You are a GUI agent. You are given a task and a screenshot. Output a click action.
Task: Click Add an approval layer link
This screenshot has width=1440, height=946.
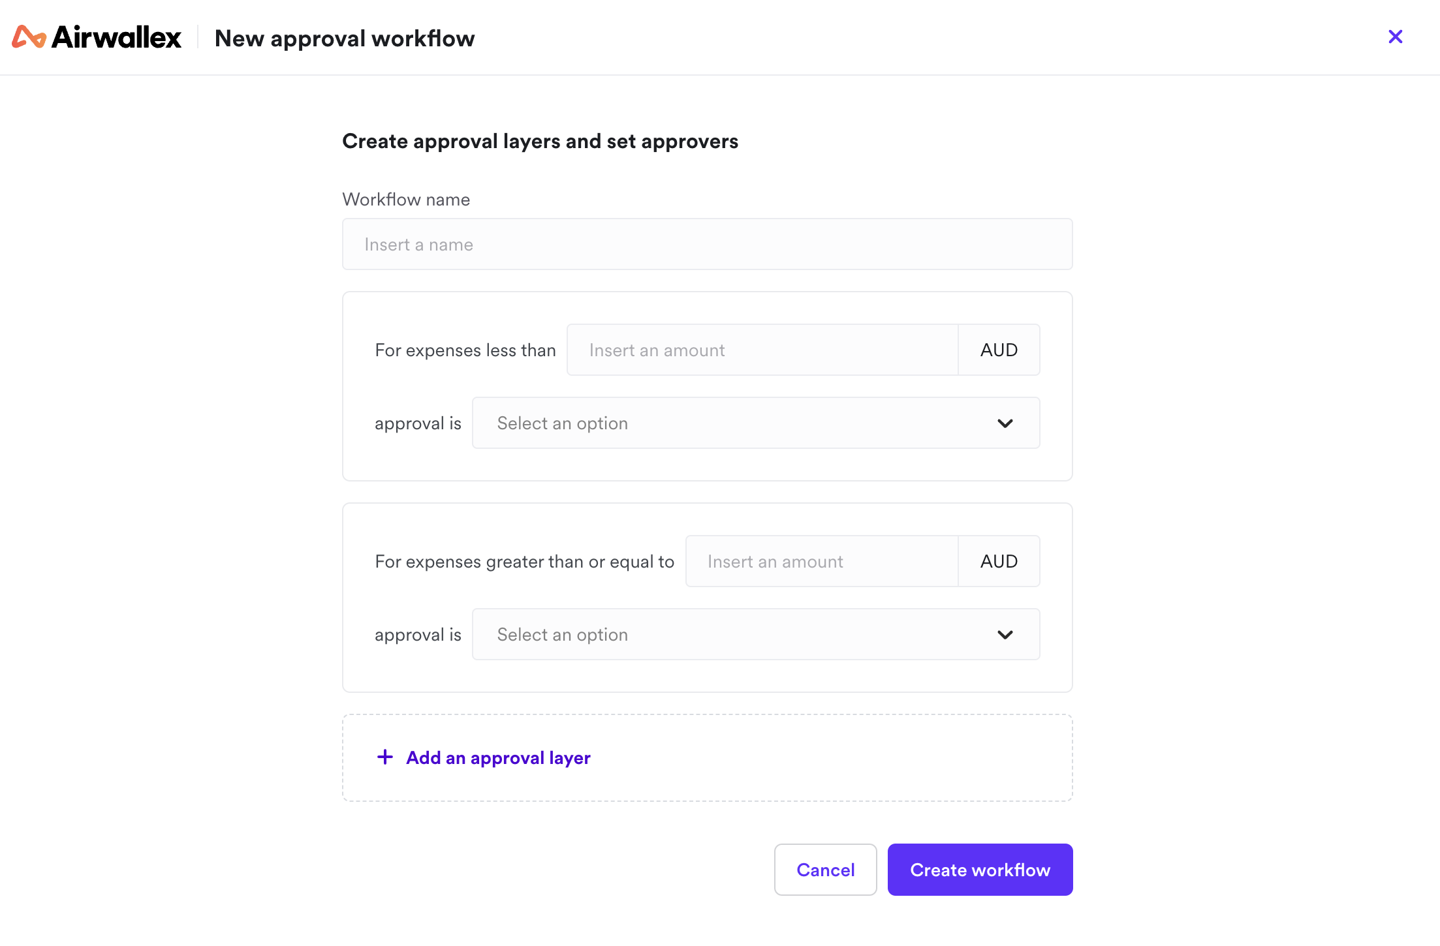pos(498,757)
